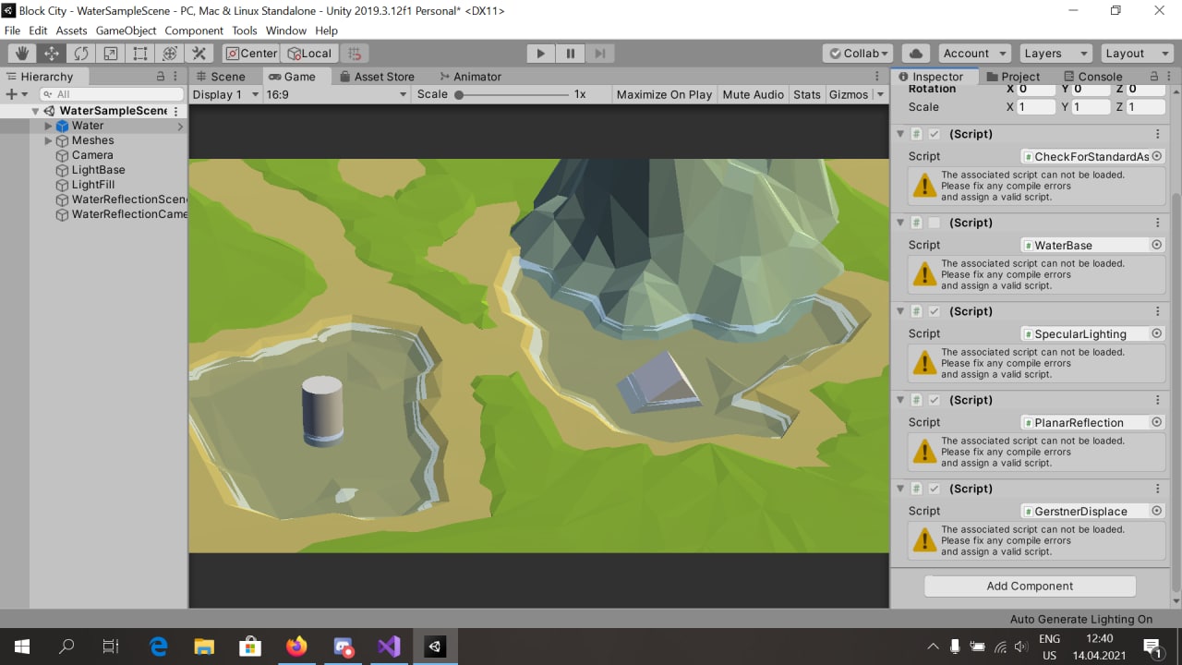This screenshot has width=1182, height=665.
Task: Select the Move tool
Action: click(52, 54)
